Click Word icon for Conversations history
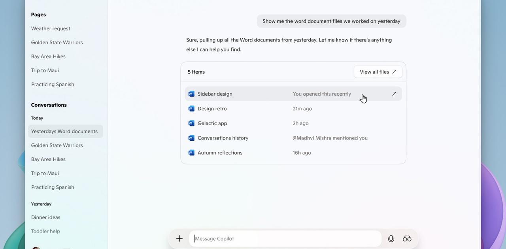Image resolution: width=506 pixels, height=249 pixels. [x=191, y=138]
